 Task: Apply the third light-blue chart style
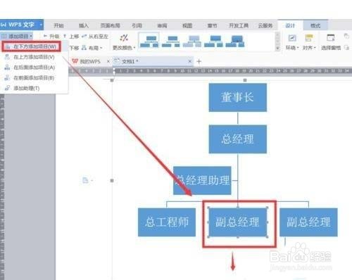[x=192, y=42]
